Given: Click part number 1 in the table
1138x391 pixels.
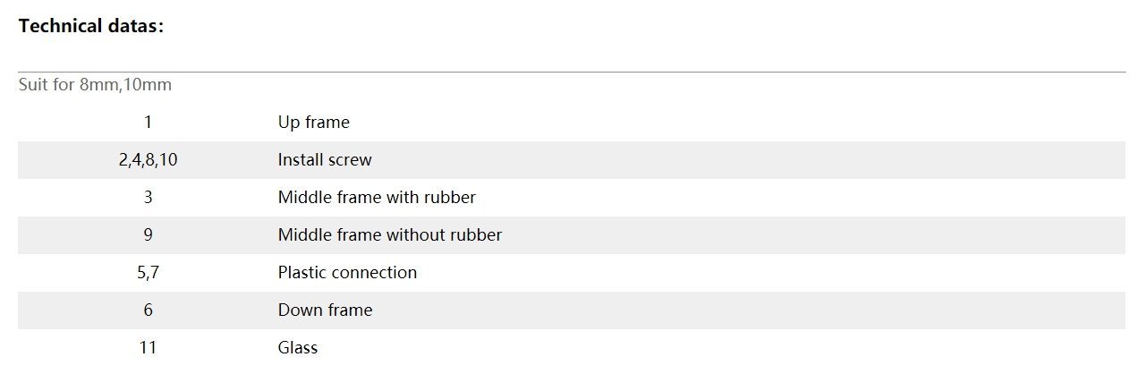Looking at the screenshot, I should 148,123.
